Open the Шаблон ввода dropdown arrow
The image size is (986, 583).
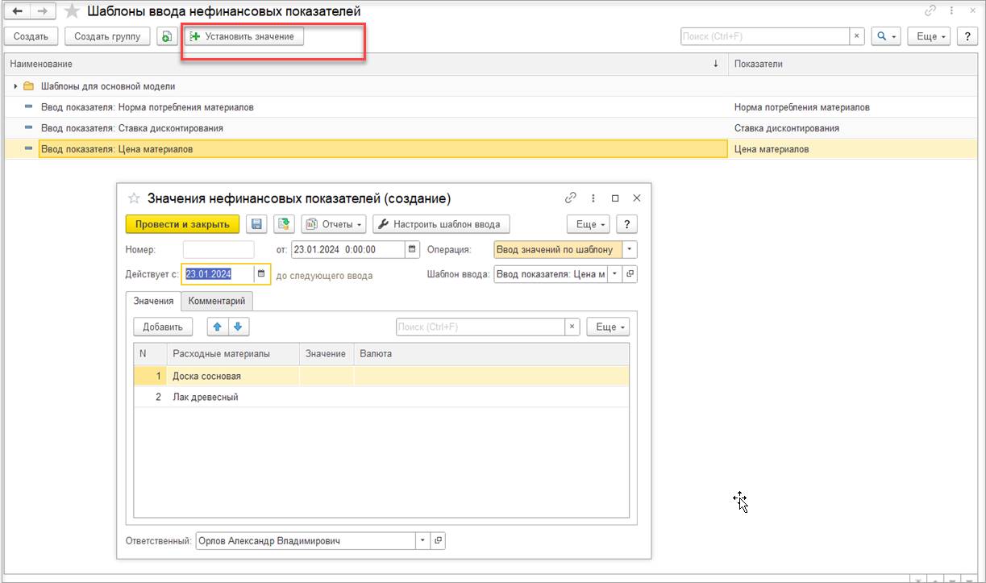point(615,274)
